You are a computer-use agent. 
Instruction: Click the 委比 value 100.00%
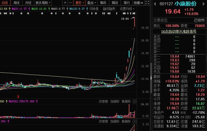[172, 26]
